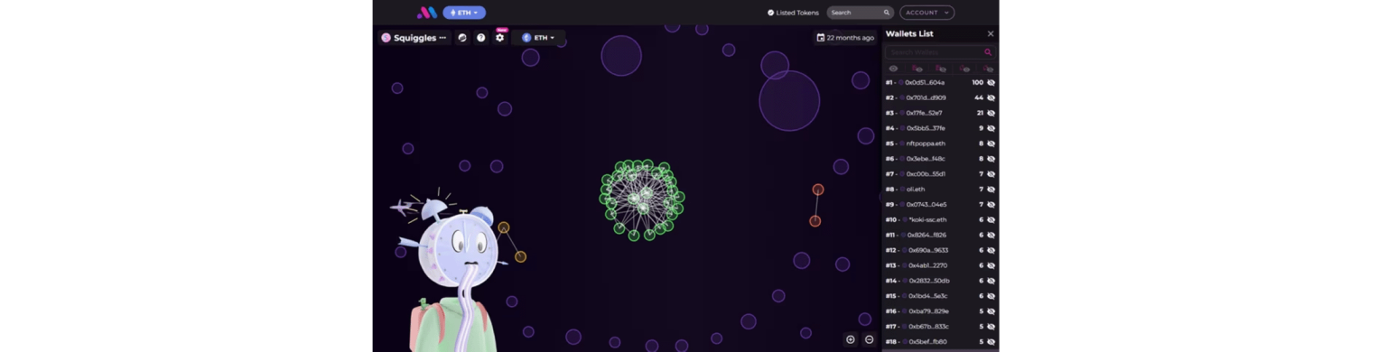The height and width of the screenshot is (352, 1387).
Task: Toggle eye icon for wallet #11 0x8264...f826
Action: (991, 235)
